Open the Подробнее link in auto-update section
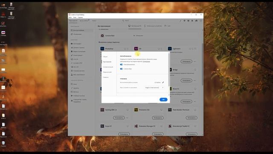This screenshot has width=273, height=154. [x=146, y=62]
